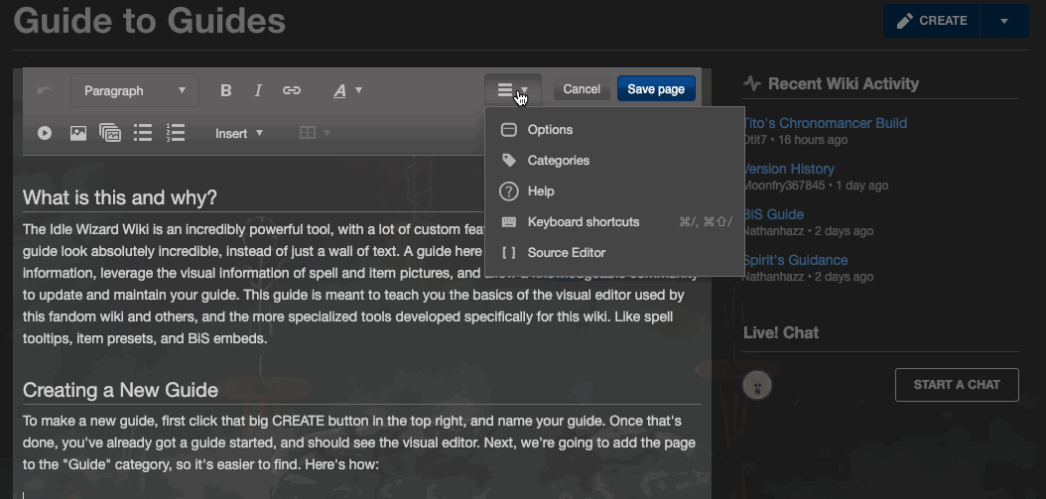Insert an image with the picture icon

pos(78,133)
